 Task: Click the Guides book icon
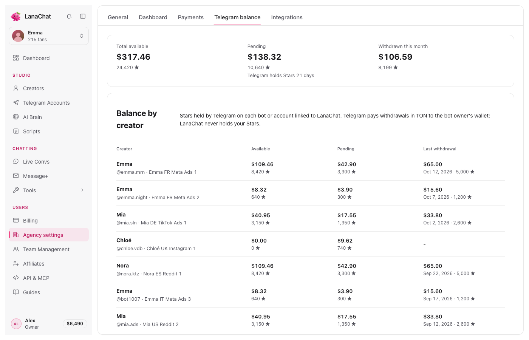point(16,292)
